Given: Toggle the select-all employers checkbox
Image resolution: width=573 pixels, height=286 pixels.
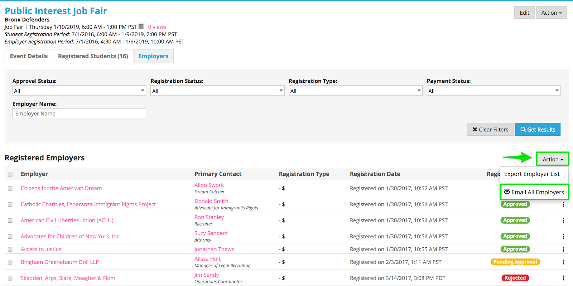Looking at the screenshot, I should tap(10, 174).
